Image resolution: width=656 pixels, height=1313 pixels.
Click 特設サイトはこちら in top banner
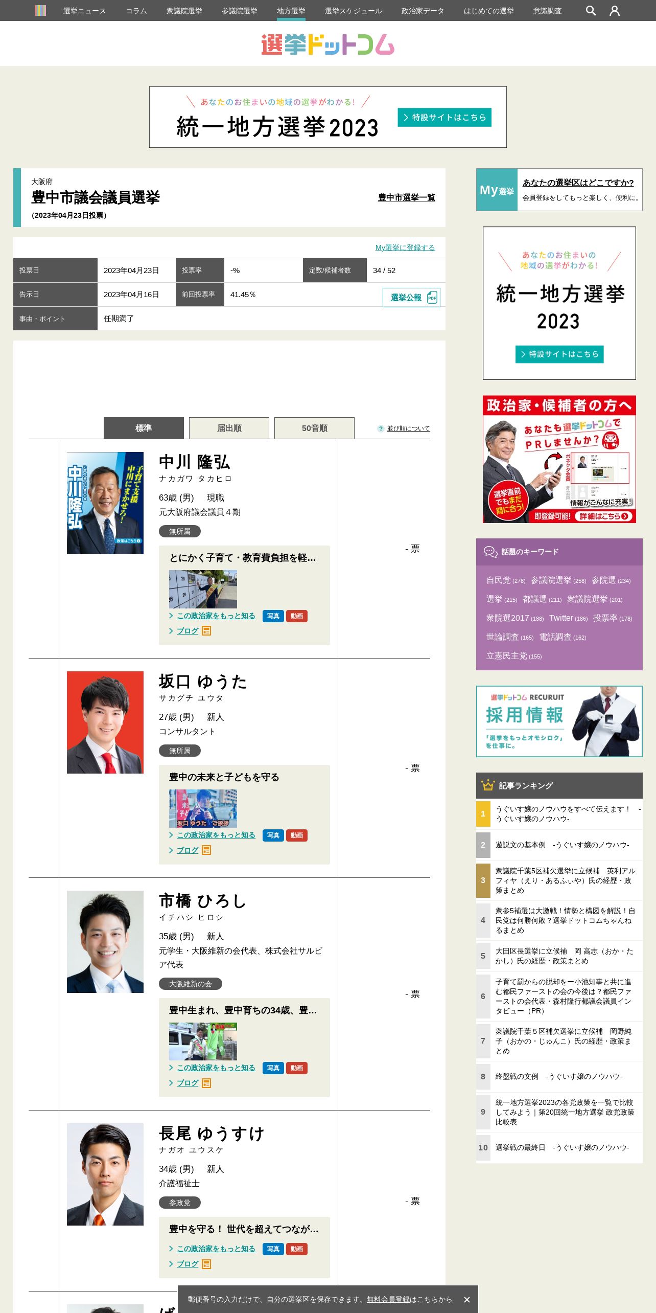[444, 117]
